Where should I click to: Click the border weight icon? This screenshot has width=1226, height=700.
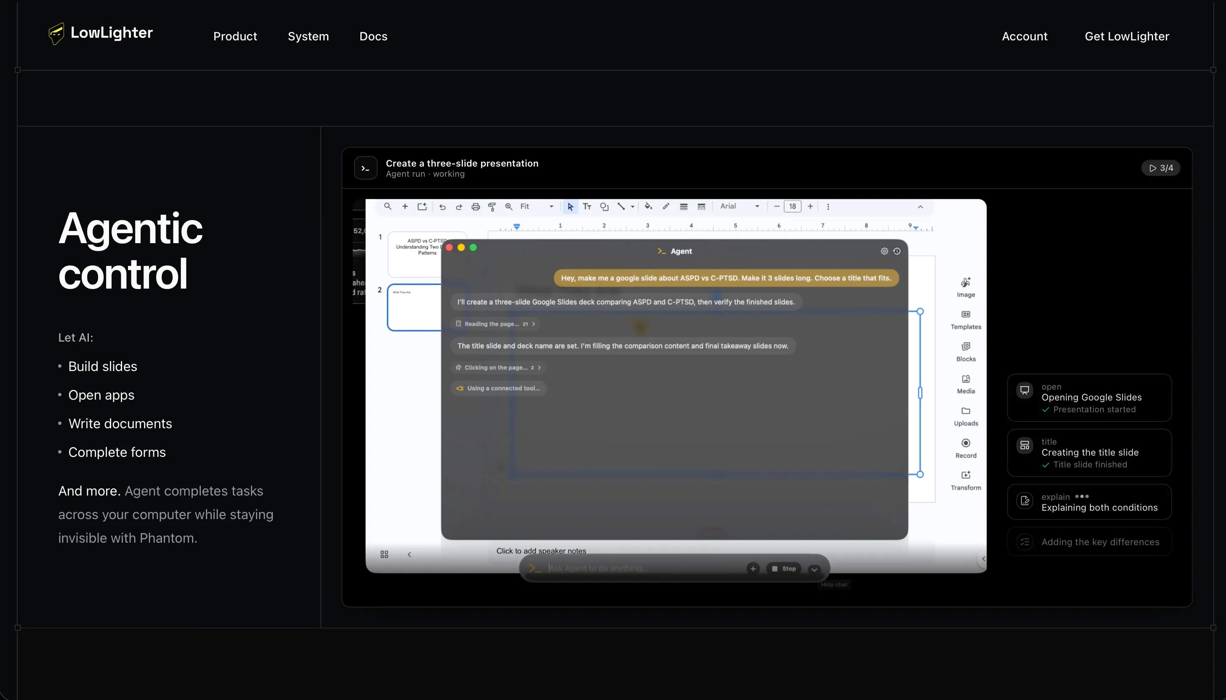point(684,207)
